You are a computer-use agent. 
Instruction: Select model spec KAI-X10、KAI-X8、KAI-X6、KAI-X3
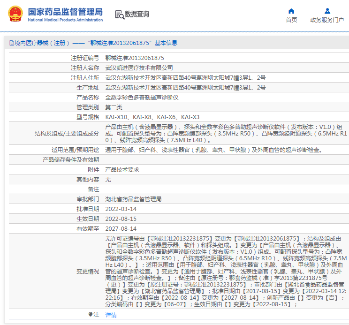[x=152, y=117]
